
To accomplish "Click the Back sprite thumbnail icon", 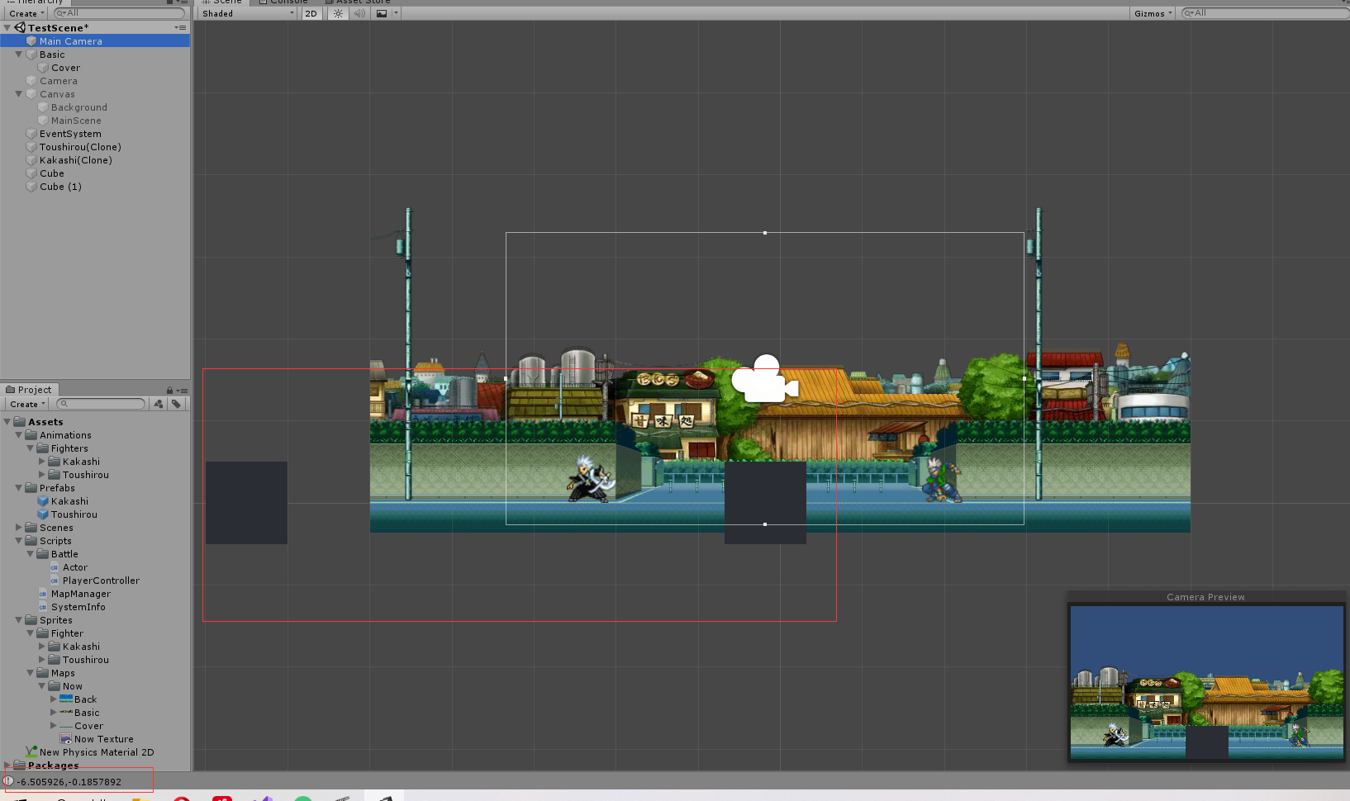I will pyautogui.click(x=66, y=699).
